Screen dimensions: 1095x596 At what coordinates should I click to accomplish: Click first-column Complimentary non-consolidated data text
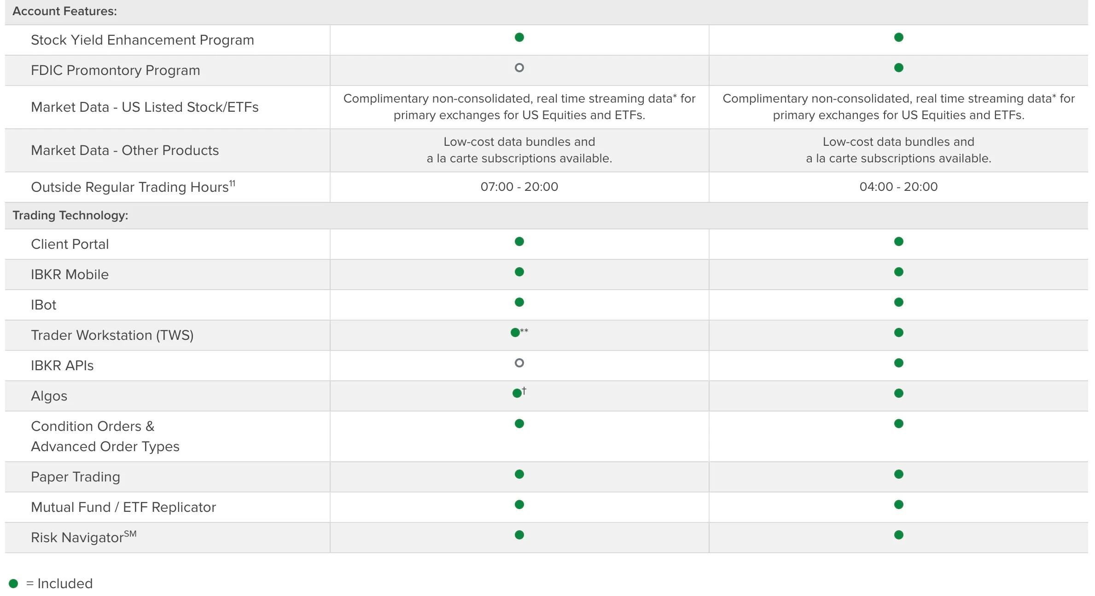pos(519,107)
